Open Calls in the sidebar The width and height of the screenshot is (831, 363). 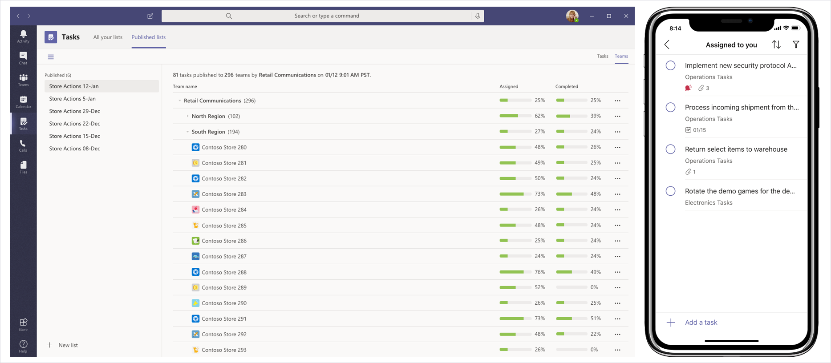pos(23,145)
